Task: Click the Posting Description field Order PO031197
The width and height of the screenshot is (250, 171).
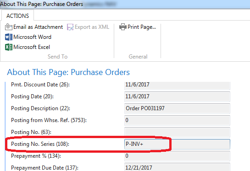Action: tap(177, 108)
